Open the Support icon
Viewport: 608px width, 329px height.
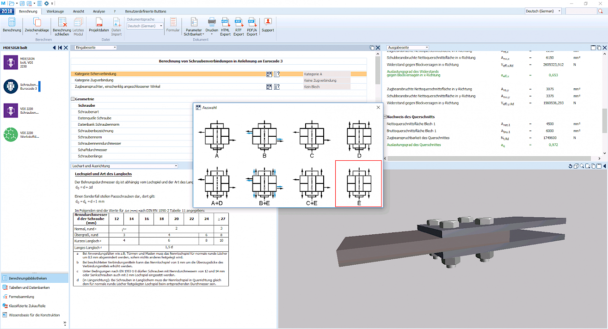pos(268,22)
